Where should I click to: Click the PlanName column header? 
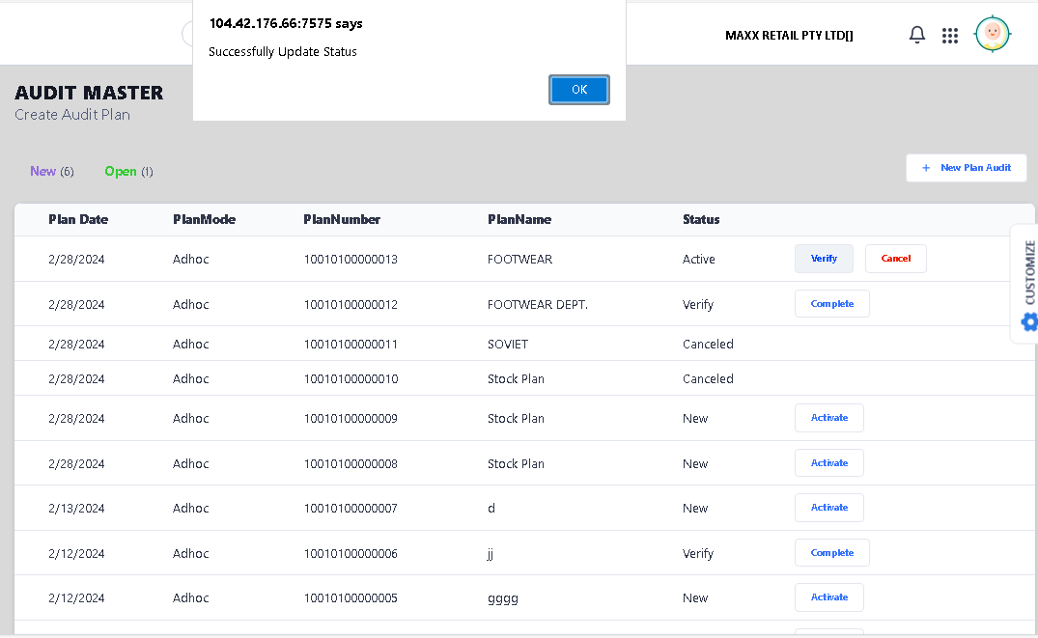[x=519, y=219]
